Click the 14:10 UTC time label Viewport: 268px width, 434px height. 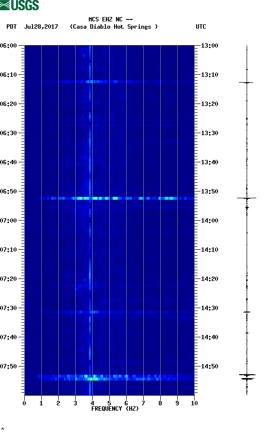click(x=210, y=250)
